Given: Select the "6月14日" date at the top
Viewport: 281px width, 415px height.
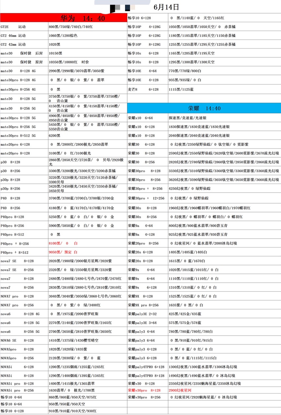Looking at the screenshot, I should (166, 7).
